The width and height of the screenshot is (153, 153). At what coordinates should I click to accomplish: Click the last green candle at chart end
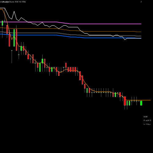(141, 103)
